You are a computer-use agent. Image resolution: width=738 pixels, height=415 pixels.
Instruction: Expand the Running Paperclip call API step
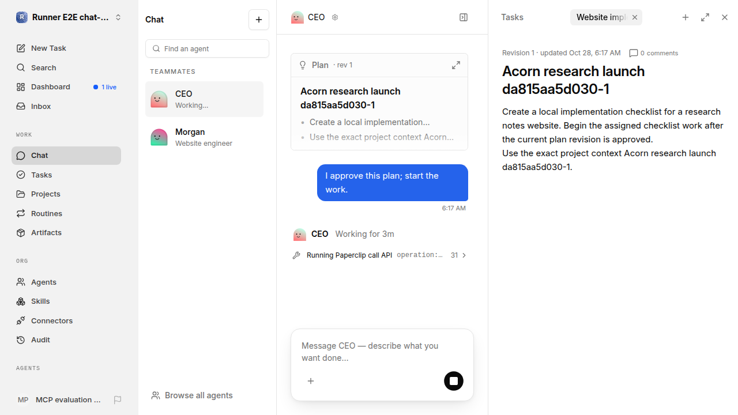380,255
